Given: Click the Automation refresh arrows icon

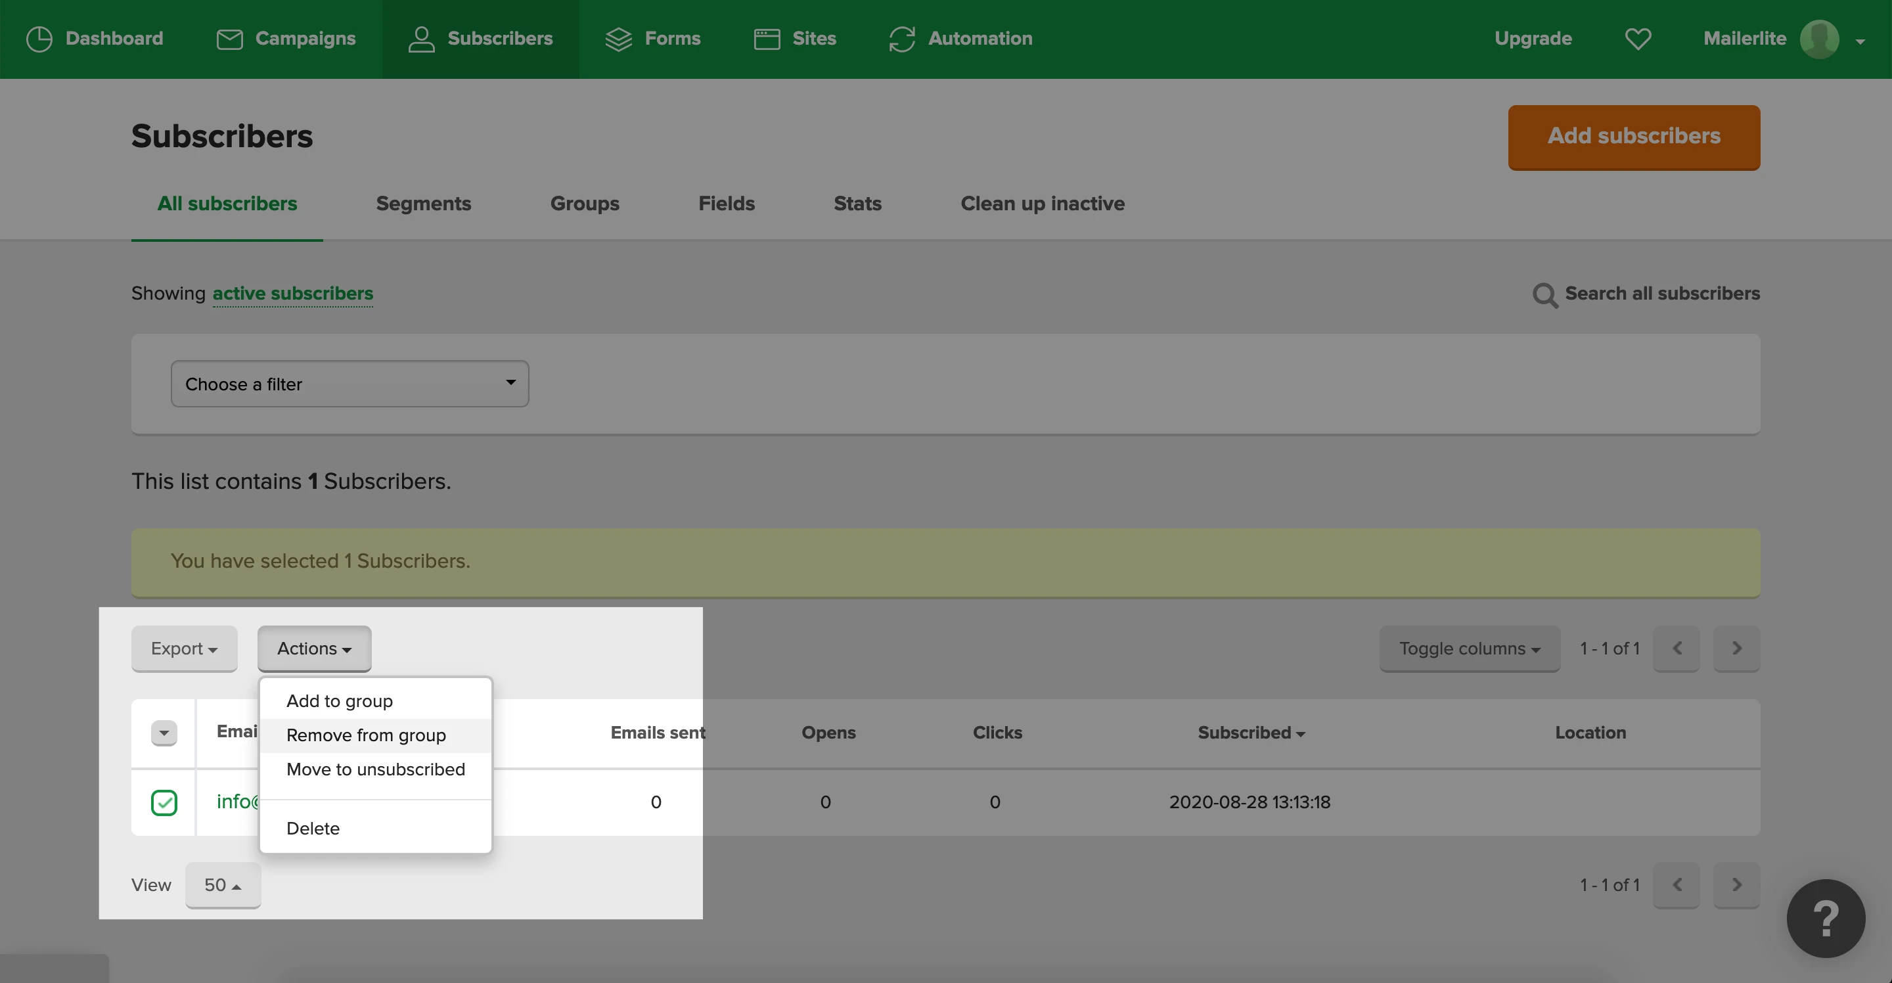Looking at the screenshot, I should tap(902, 39).
